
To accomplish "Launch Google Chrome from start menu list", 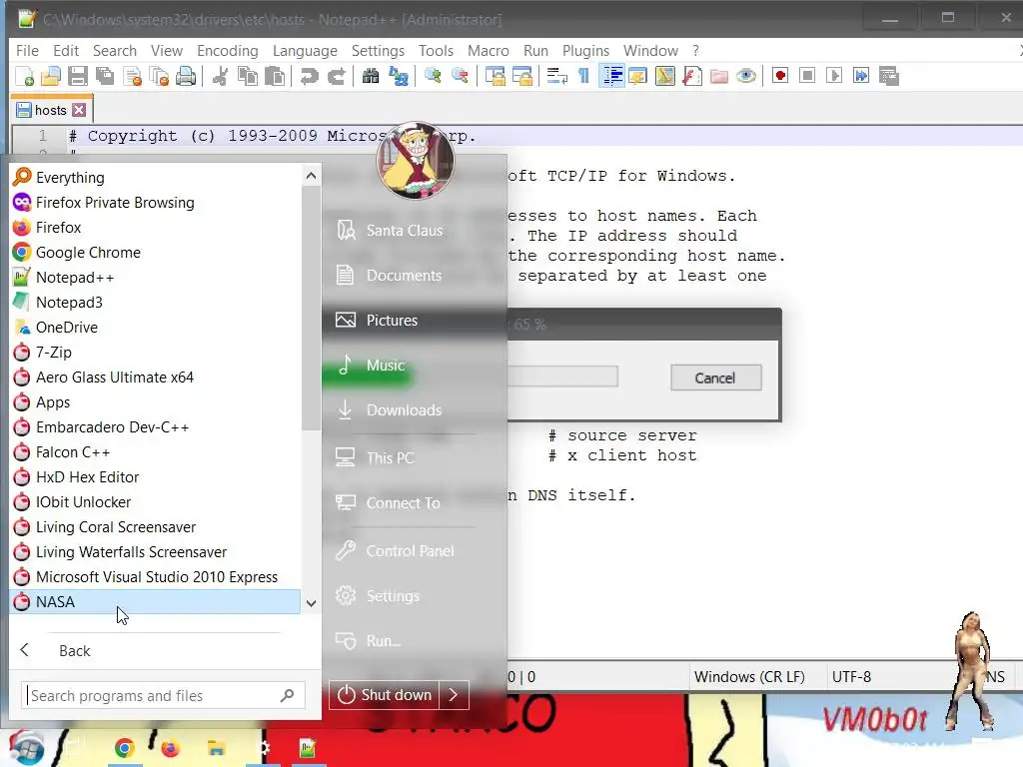I will [155, 253].
